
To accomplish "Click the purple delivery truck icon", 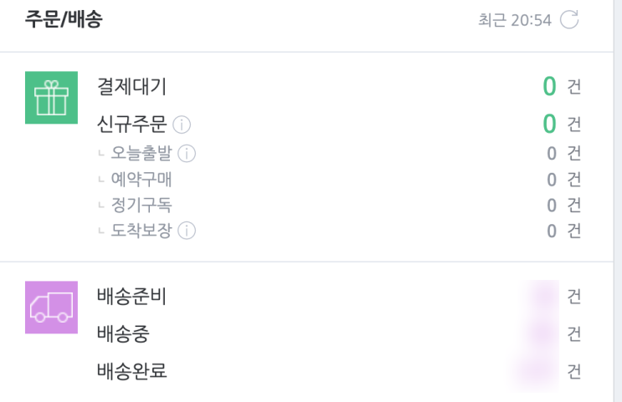I will (x=51, y=308).
